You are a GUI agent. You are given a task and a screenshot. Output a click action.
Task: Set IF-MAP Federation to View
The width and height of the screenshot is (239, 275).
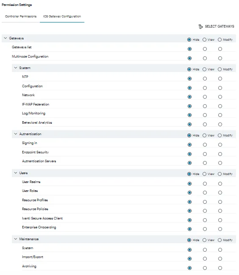(205, 106)
